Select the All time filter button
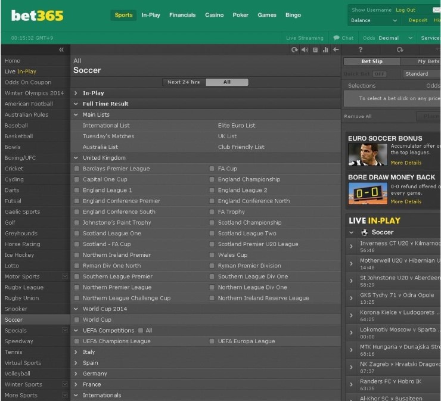 point(227,82)
